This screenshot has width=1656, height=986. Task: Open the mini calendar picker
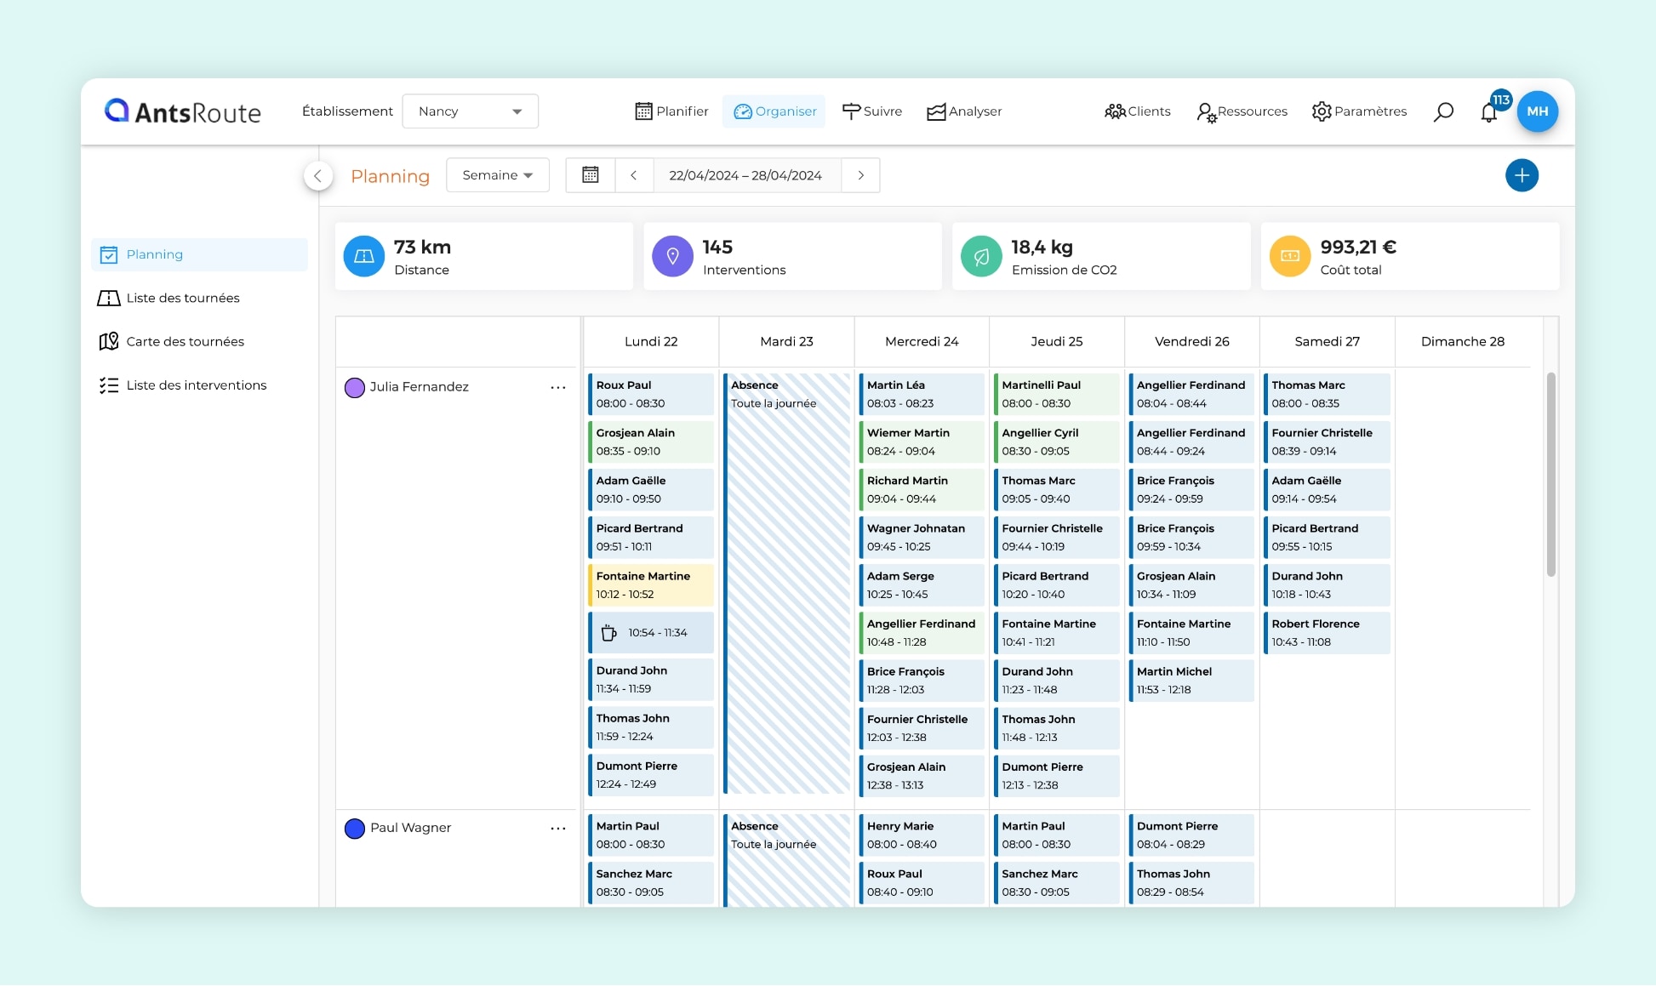click(590, 175)
